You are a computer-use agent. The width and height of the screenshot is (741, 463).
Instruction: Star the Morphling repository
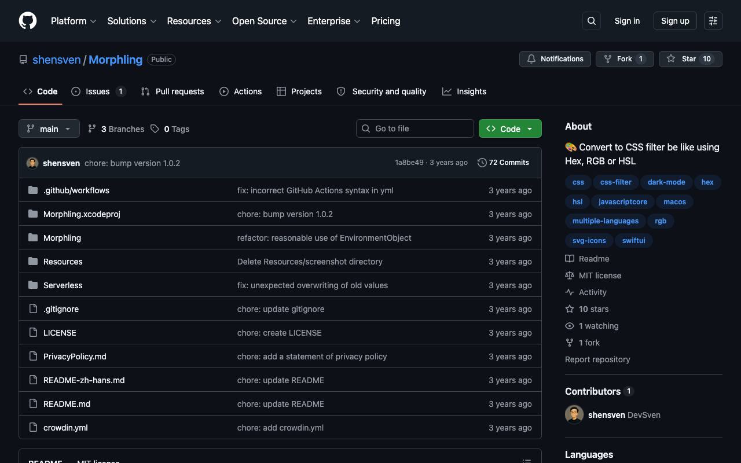[x=691, y=59]
